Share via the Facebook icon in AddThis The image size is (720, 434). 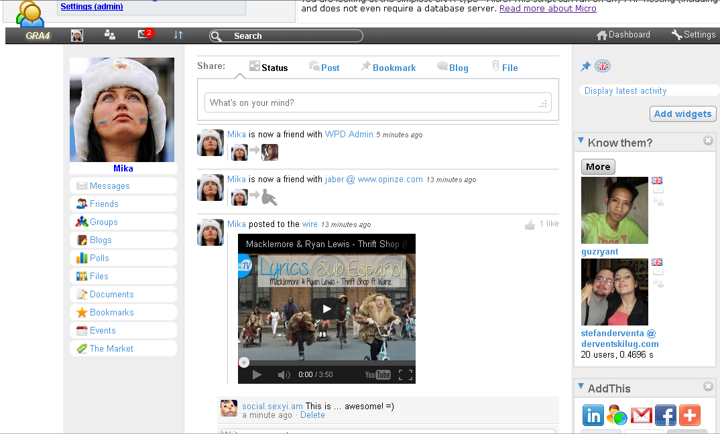[x=666, y=415]
